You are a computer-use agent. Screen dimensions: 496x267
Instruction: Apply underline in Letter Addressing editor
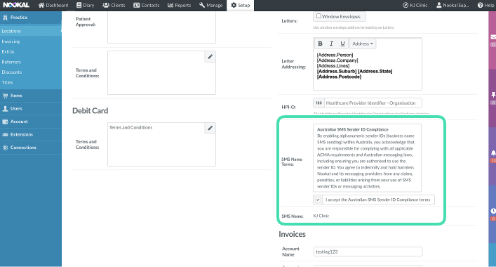[342, 44]
